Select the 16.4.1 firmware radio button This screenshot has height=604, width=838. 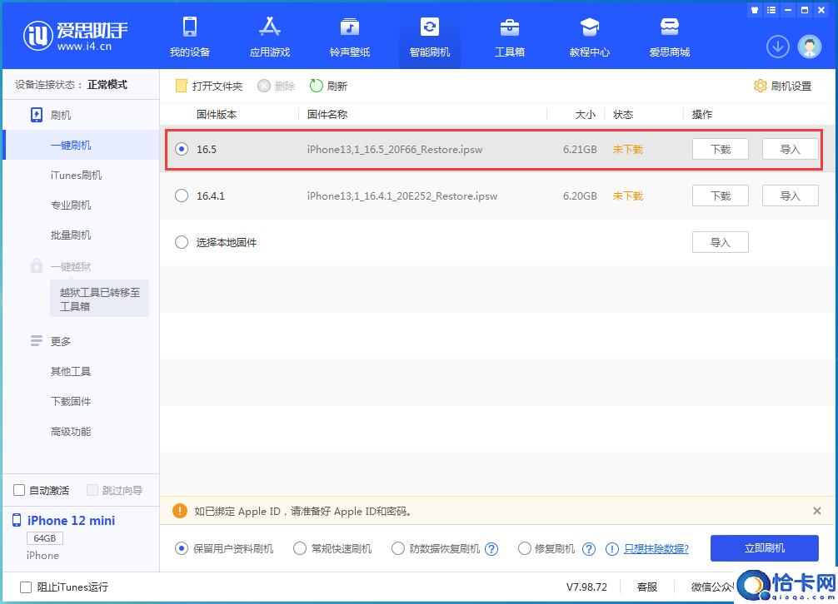point(182,196)
